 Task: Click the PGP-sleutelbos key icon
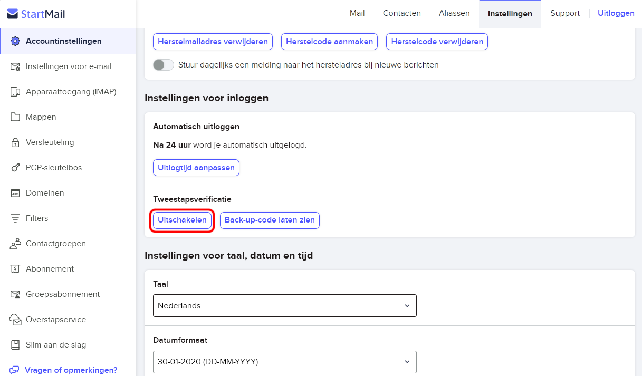point(15,168)
